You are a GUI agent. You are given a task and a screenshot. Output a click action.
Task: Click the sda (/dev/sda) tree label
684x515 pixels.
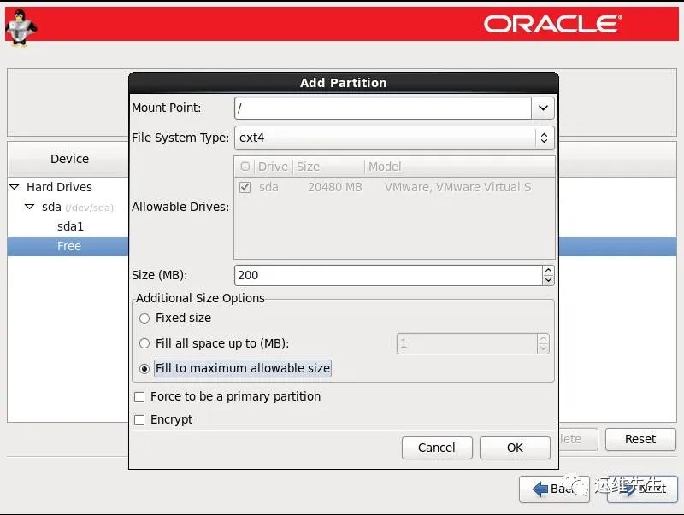tap(78, 207)
